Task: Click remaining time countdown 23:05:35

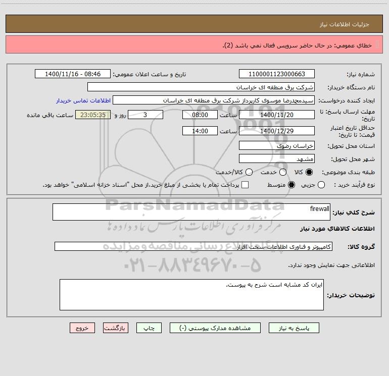Action: pos(93,115)
